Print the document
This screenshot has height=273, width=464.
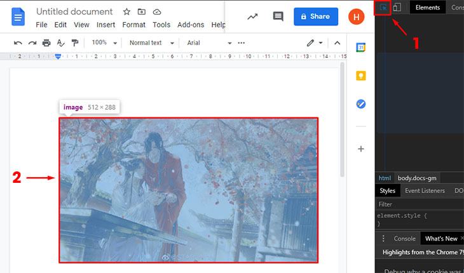click(46, 43)
